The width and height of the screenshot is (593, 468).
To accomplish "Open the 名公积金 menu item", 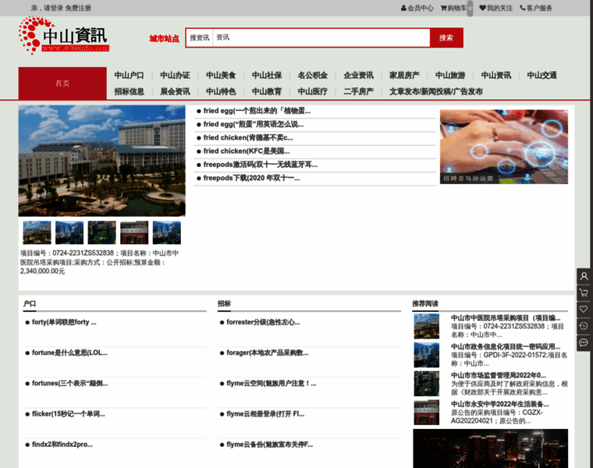I will pos(312,75).
